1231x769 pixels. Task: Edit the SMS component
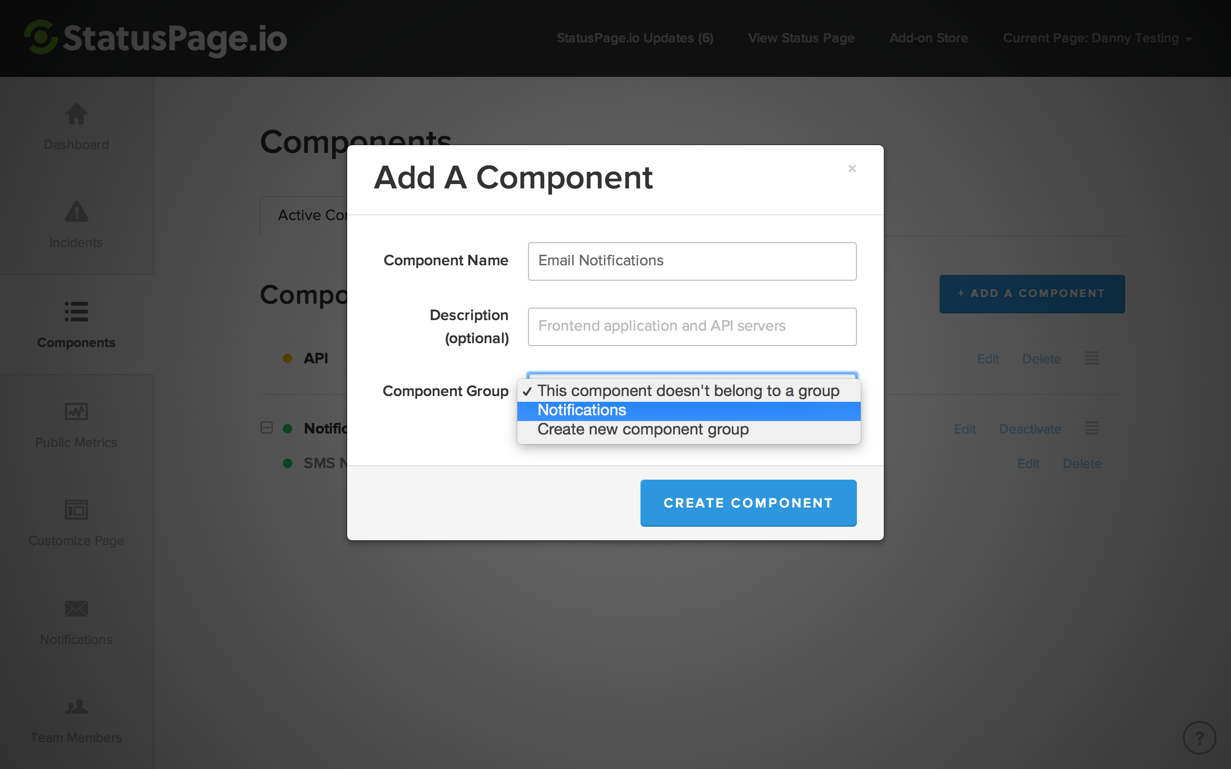[1028, 464]
